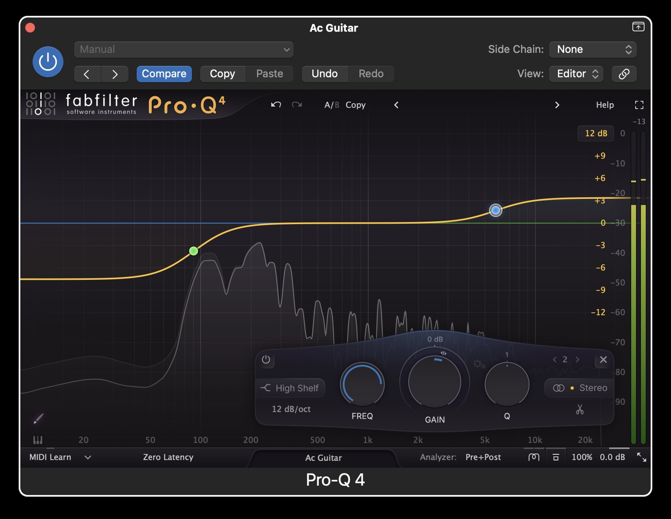The image size is (671, 519).
Task: Close the band controls panel
Action: click(603, 360)
